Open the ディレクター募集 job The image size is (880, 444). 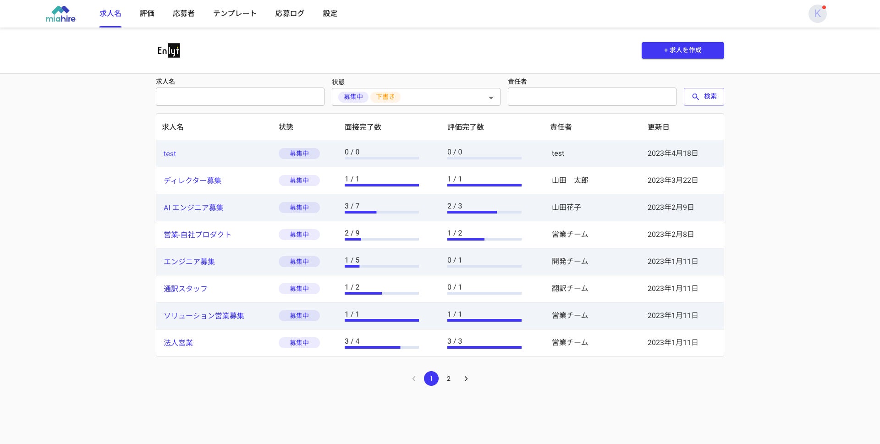click(192, 181)
